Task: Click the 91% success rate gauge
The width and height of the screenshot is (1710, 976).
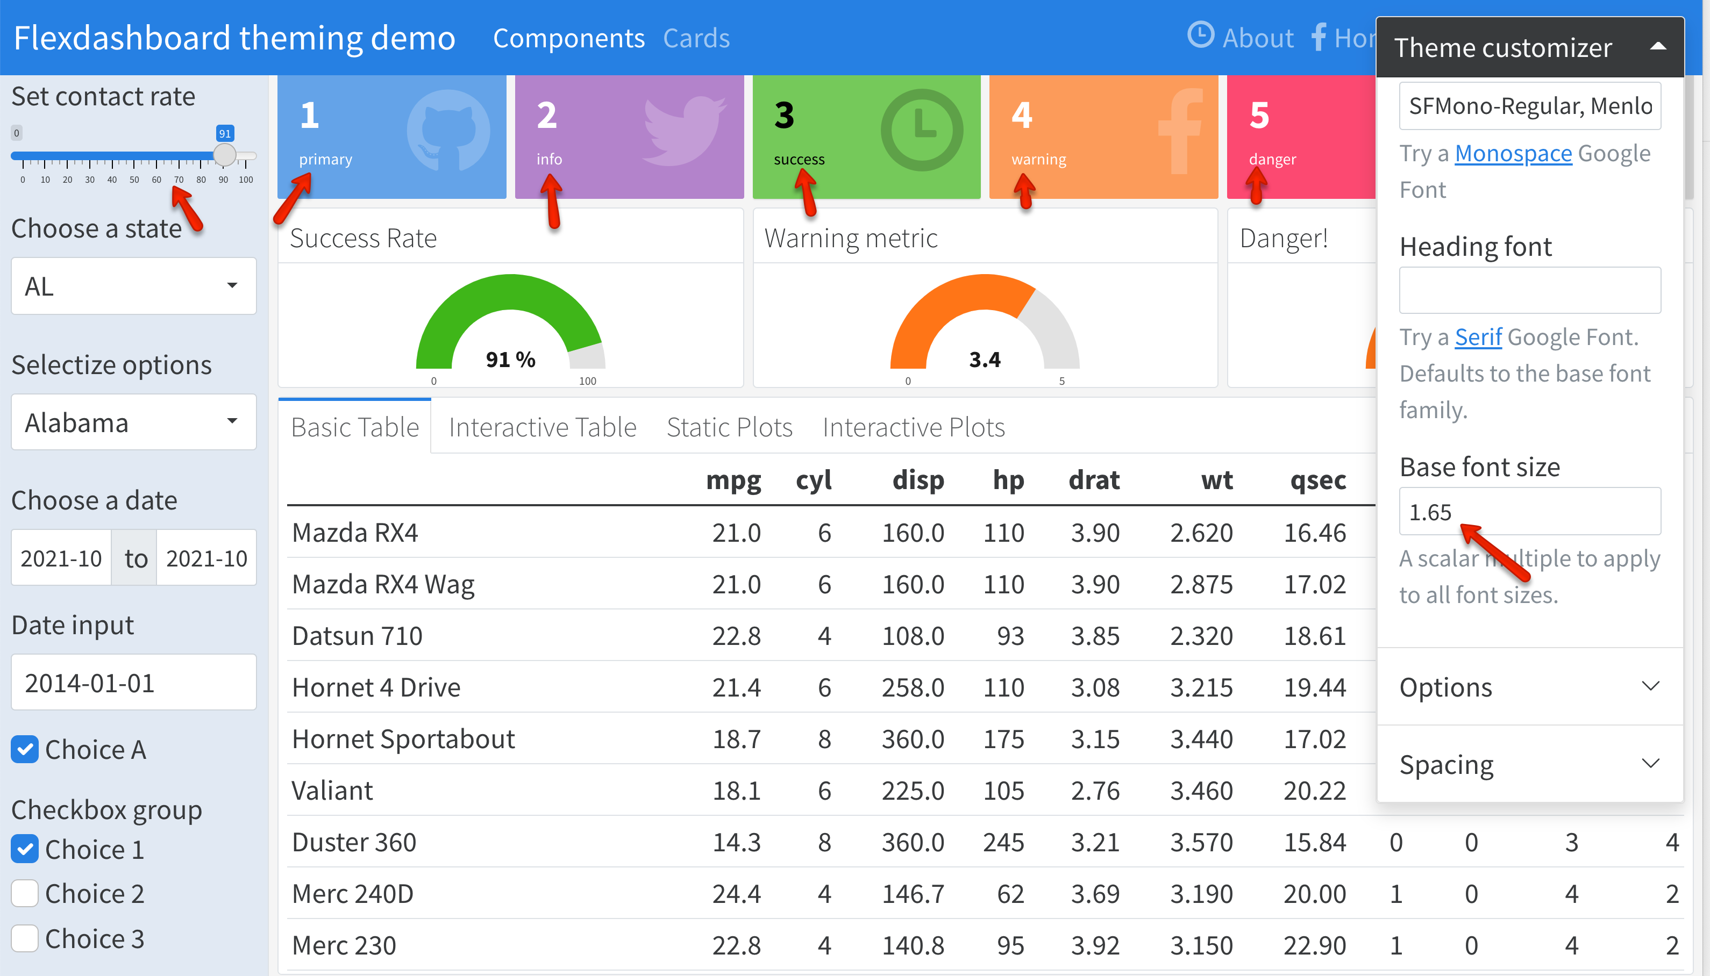Action: (511, 328)
